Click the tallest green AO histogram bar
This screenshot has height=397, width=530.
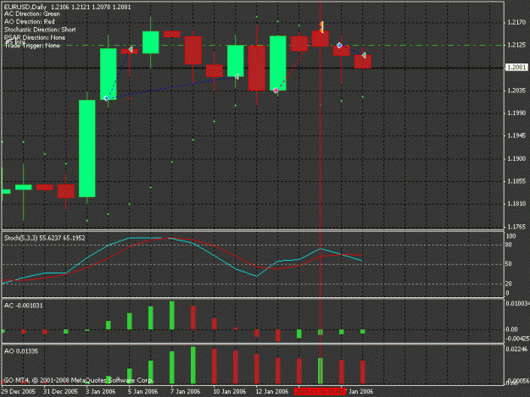click(193, 366)
